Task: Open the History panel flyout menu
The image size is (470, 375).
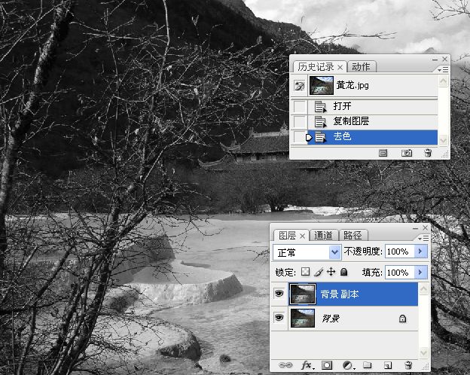Action: tap(443, 69)
